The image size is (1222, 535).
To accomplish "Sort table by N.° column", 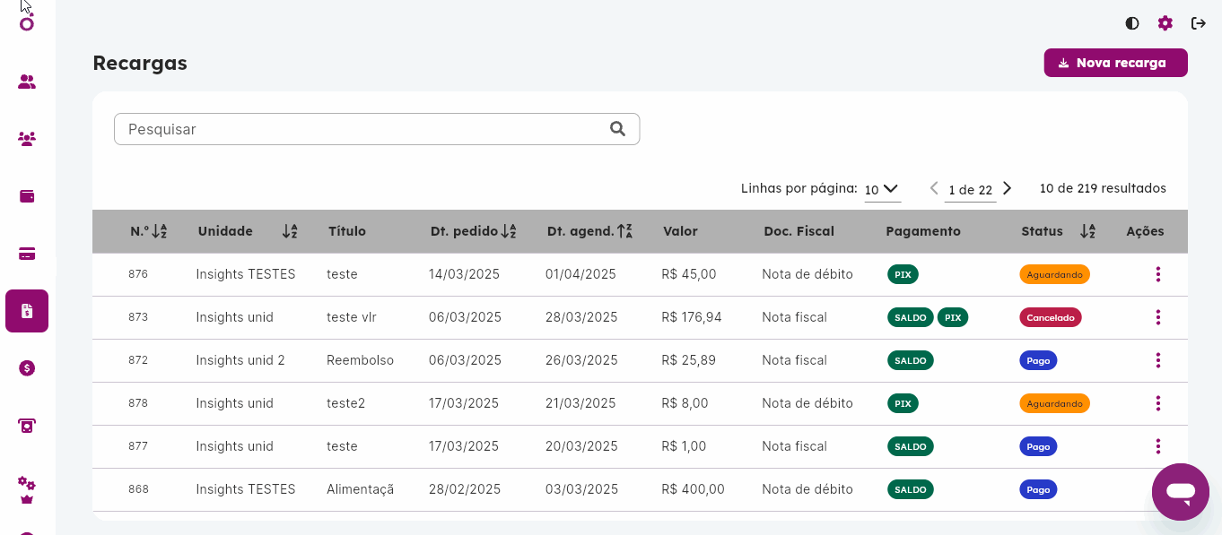I will pos(159,231).
